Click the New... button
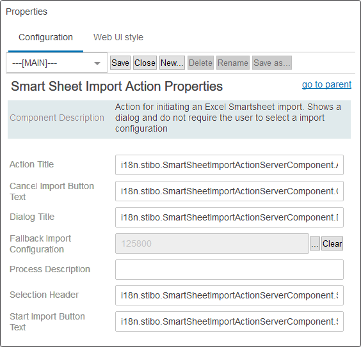Image resolution: width=361 pixels, height=347 pixels. pos(172,63)
